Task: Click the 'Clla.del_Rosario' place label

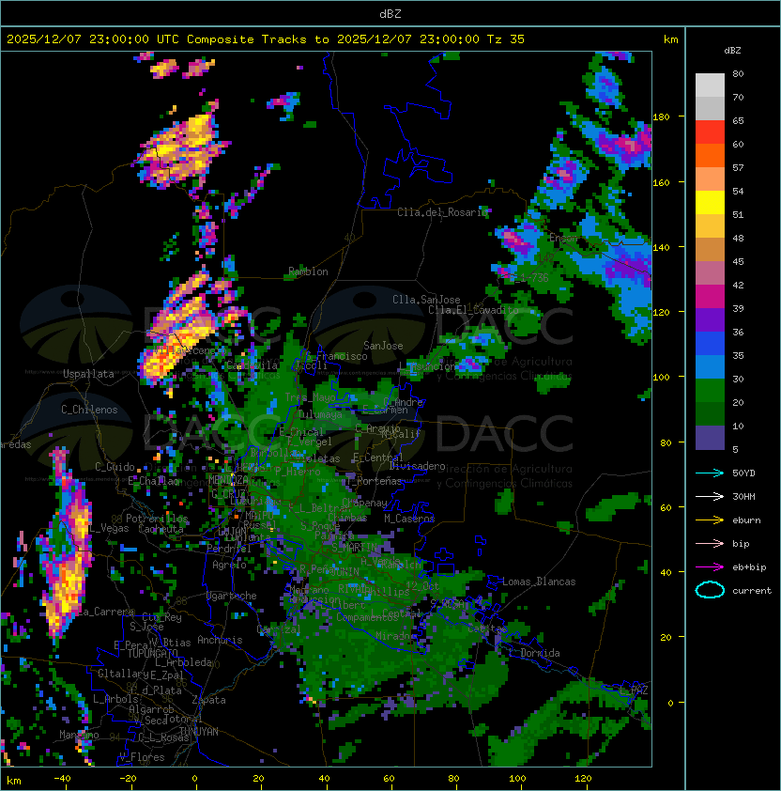Action: [443, 212]
